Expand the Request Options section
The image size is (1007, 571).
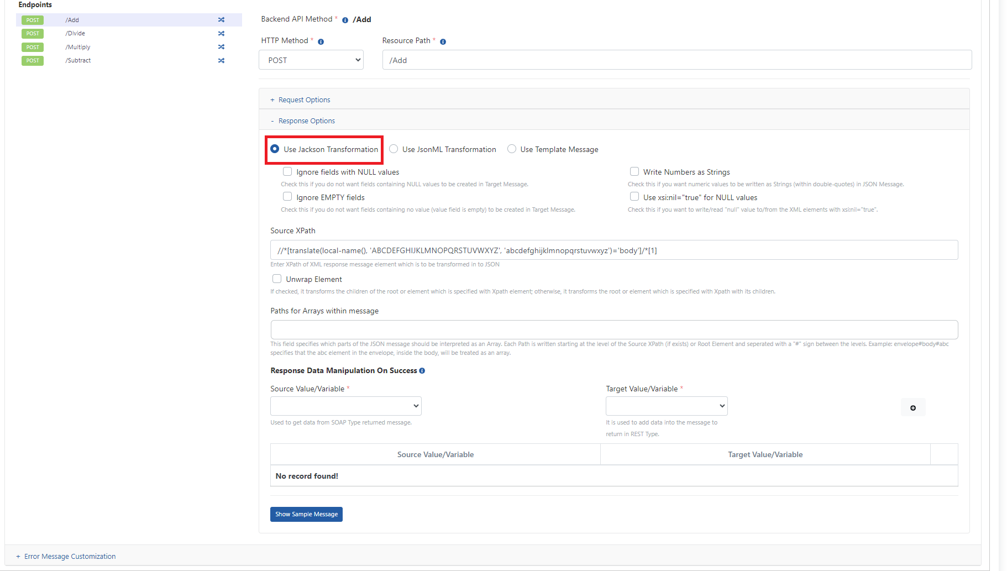coord(304,100)
